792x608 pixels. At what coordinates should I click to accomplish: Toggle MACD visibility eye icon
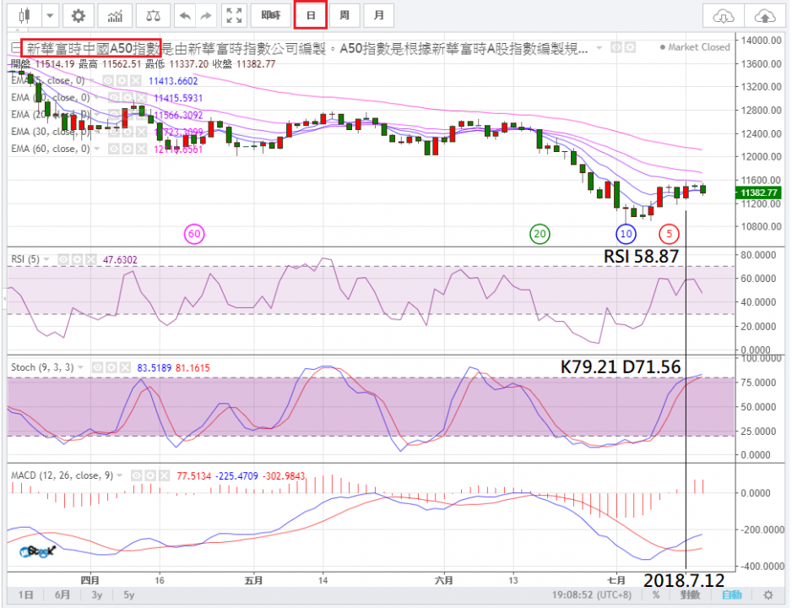137,475
